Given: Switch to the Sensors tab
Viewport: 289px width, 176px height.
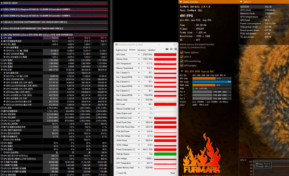Looking at the screenshot, I should (132, 50).
